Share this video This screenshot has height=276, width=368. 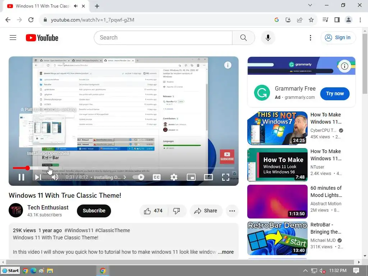pyautogui.click(x=206, y=211)
